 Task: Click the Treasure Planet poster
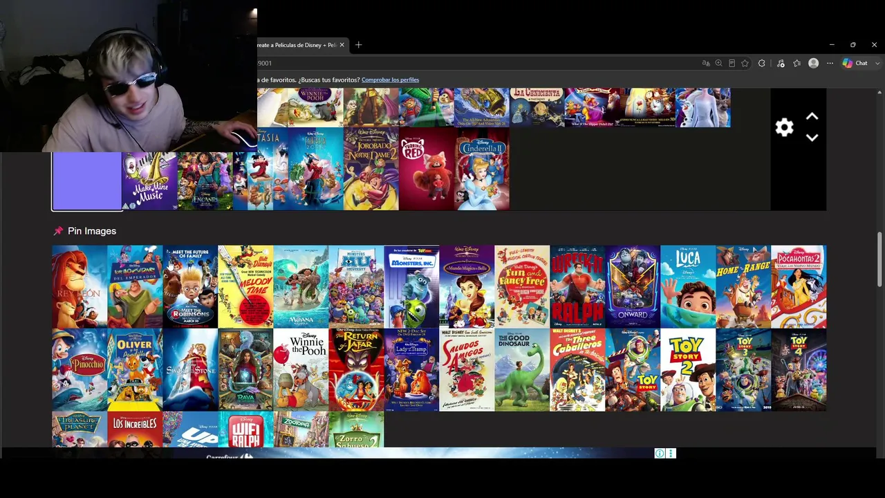[x=80, y=430]
